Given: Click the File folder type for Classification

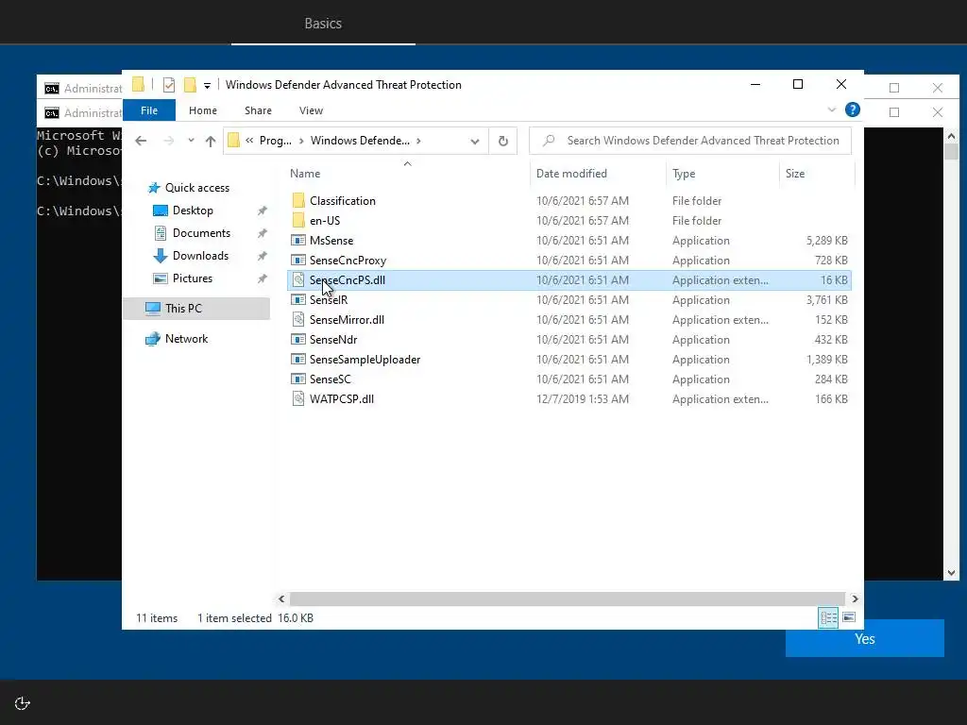Looking at the screenshot, I should click(697, 201).
